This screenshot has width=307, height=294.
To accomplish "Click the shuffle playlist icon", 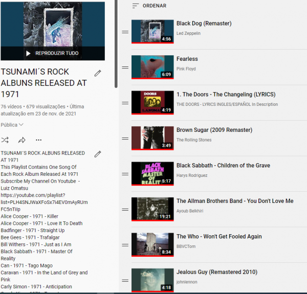I will (x=5, y=140).
